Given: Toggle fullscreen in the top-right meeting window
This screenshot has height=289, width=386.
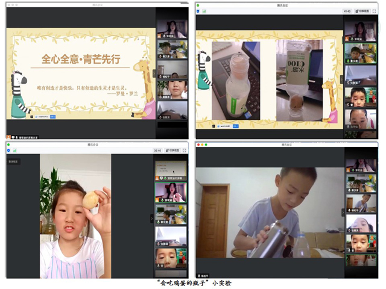Looking at the screenshot, I should coord(373,11).
